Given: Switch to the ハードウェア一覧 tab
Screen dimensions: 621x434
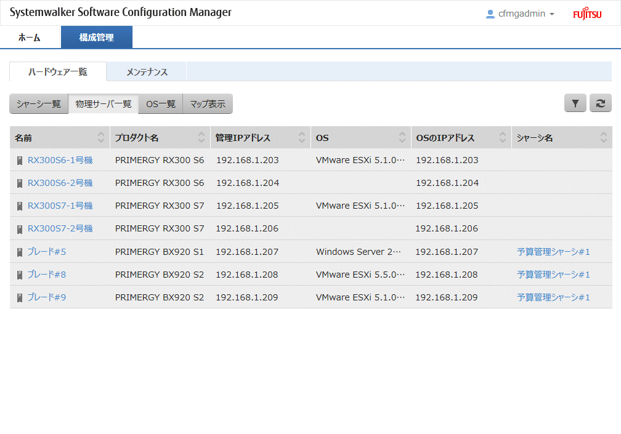Looking at the screenshot, I should click(x=58, y=71).
